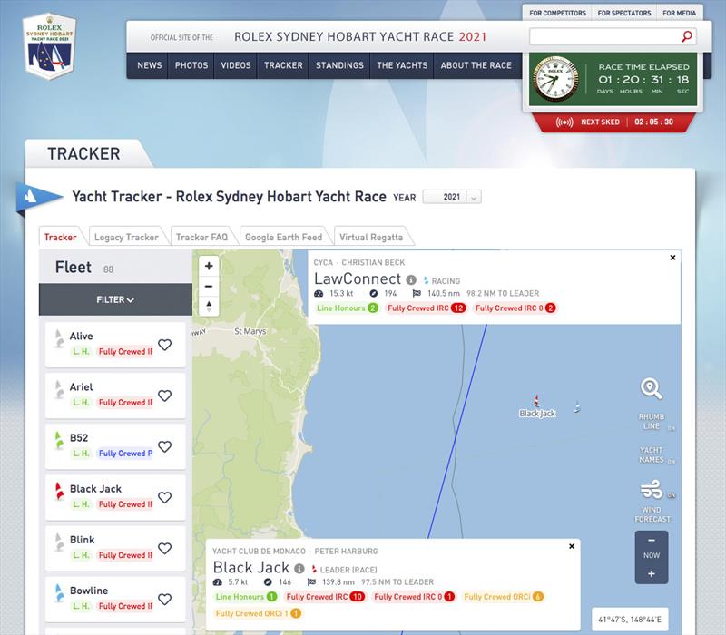Viewport: 726px width, 635px height.
Task: Favorite the Bowline yacht
Action: pyautogui.click(x=165, y=600)
